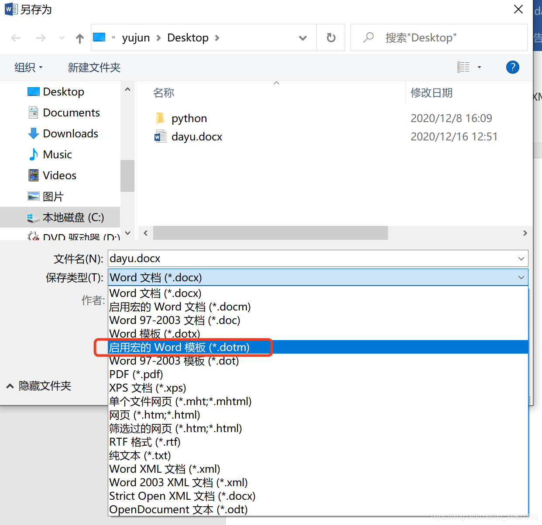The height and width of the screenshot is (525, 542).
Task: Close the 另存为 dialog
Action: [x=518, y=9]
